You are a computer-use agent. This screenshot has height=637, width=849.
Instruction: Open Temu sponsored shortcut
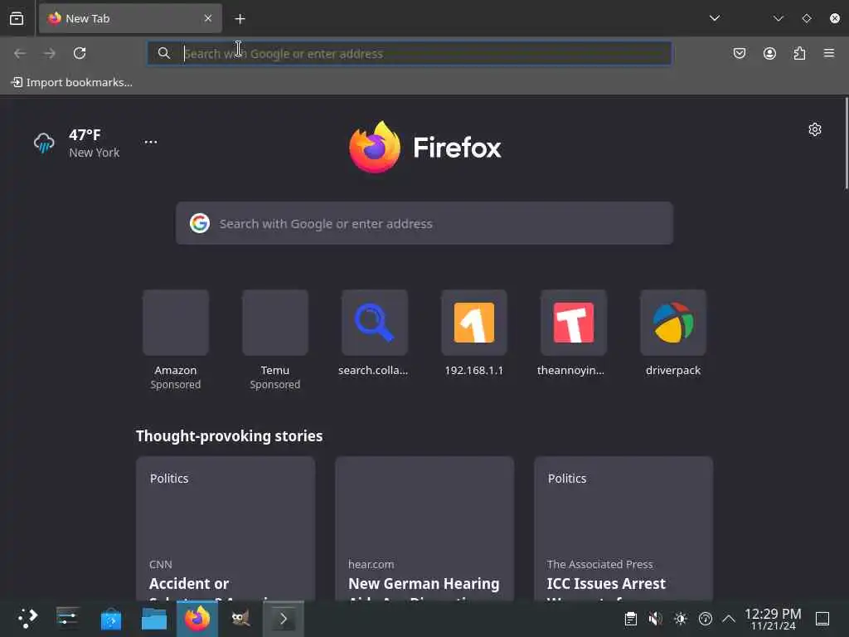coord(275,340)
